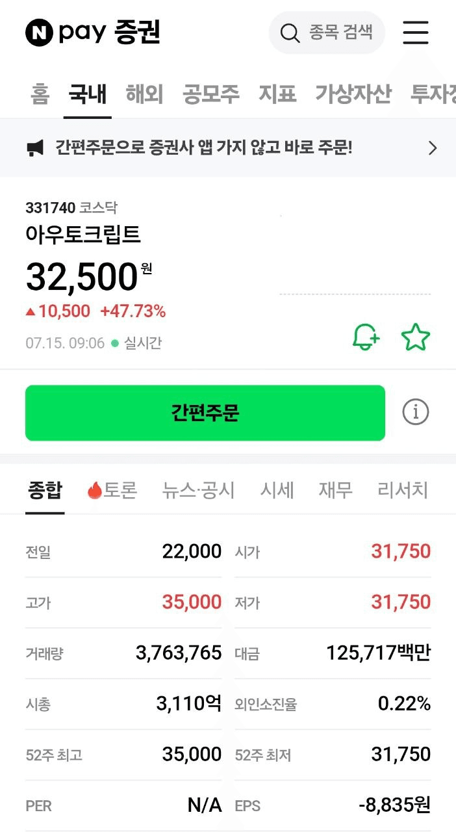
Task: Open 토론 tab with flame icon
Action: point(112,490)
